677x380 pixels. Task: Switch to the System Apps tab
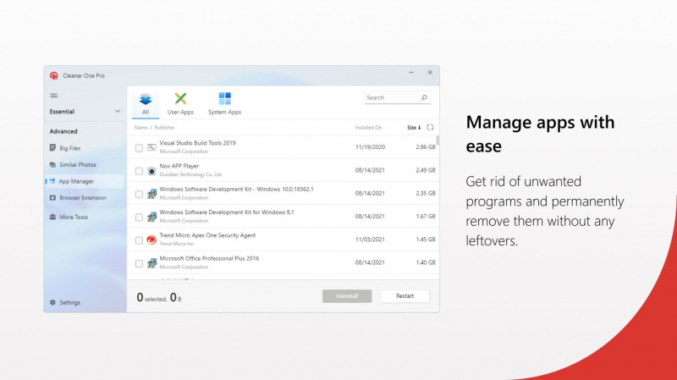coord(224,104)
